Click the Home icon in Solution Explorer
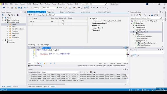 tap(137, 15)
